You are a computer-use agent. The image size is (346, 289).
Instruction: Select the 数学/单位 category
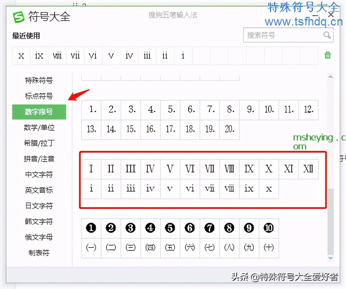pyautogui.click(x=39, y=127)
